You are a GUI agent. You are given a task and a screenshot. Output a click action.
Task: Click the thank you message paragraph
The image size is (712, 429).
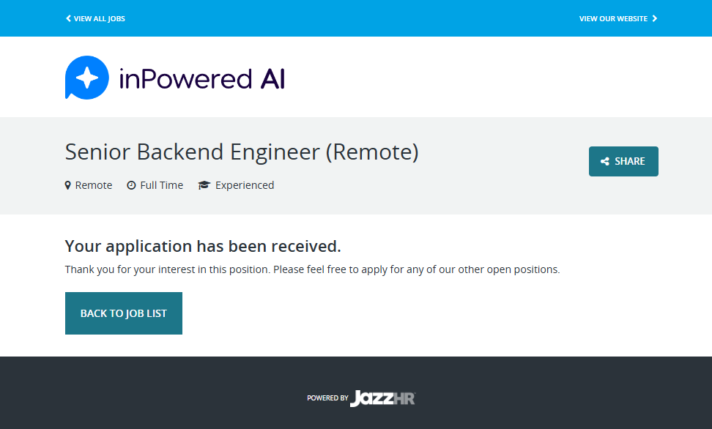click(312, 269)
